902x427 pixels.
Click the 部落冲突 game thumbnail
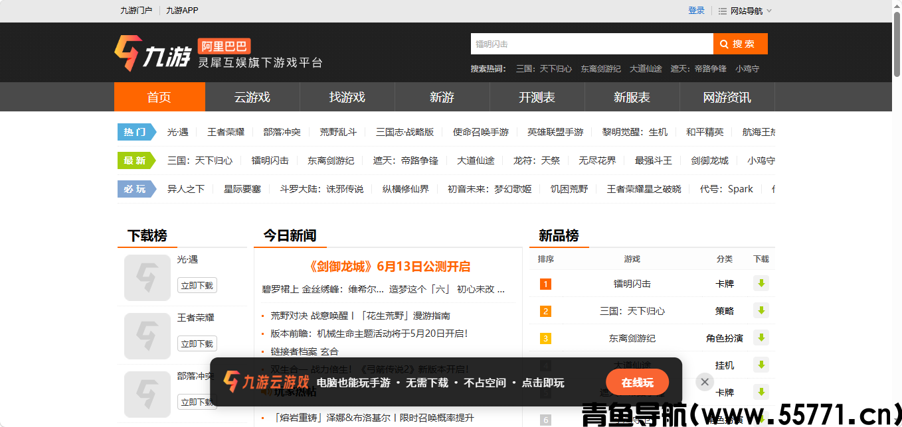pyautogui.click(x=147, y=394)
